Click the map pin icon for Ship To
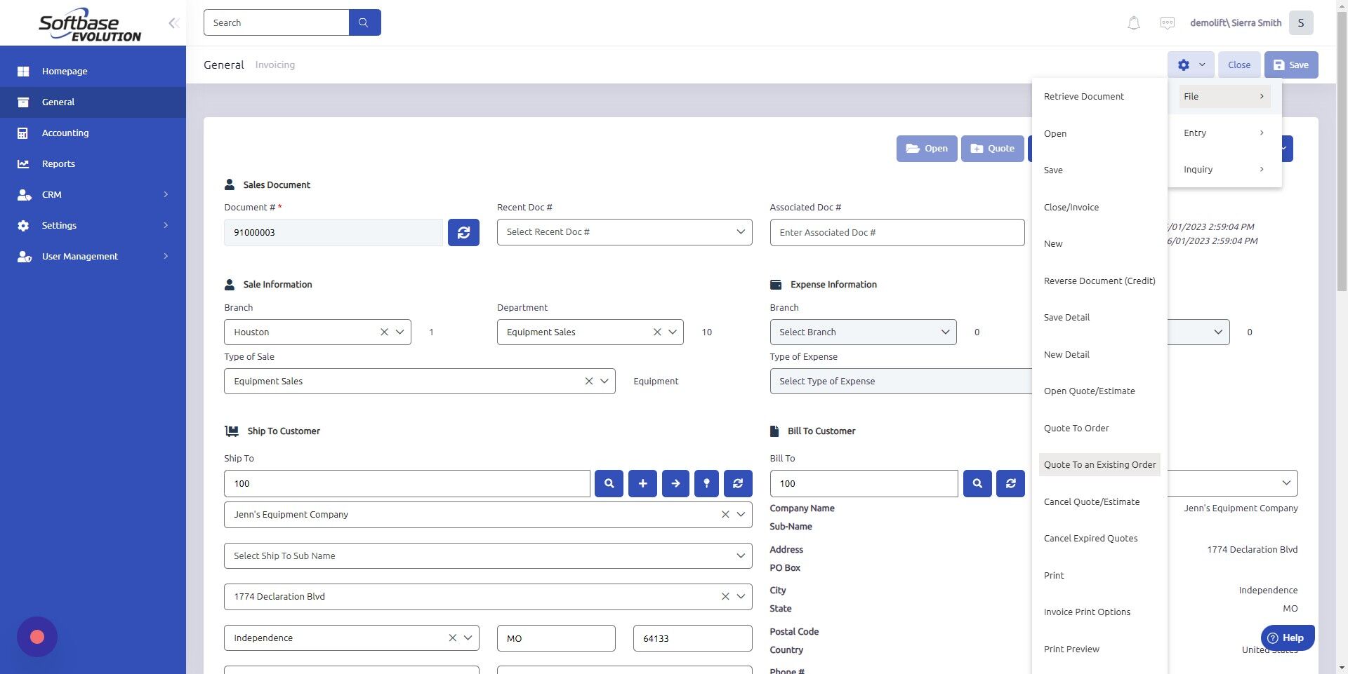Image resolution: width=1348 pixels, height=674 pixels. pos(706,483)
